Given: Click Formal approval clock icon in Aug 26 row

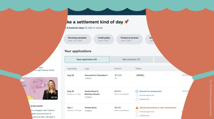Looking at the screenshot, I should (x=137, y=95).
